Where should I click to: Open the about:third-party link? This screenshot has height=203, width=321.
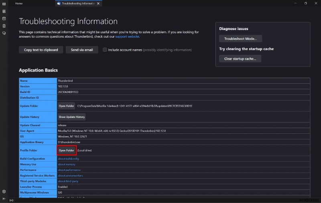(68, 181)
